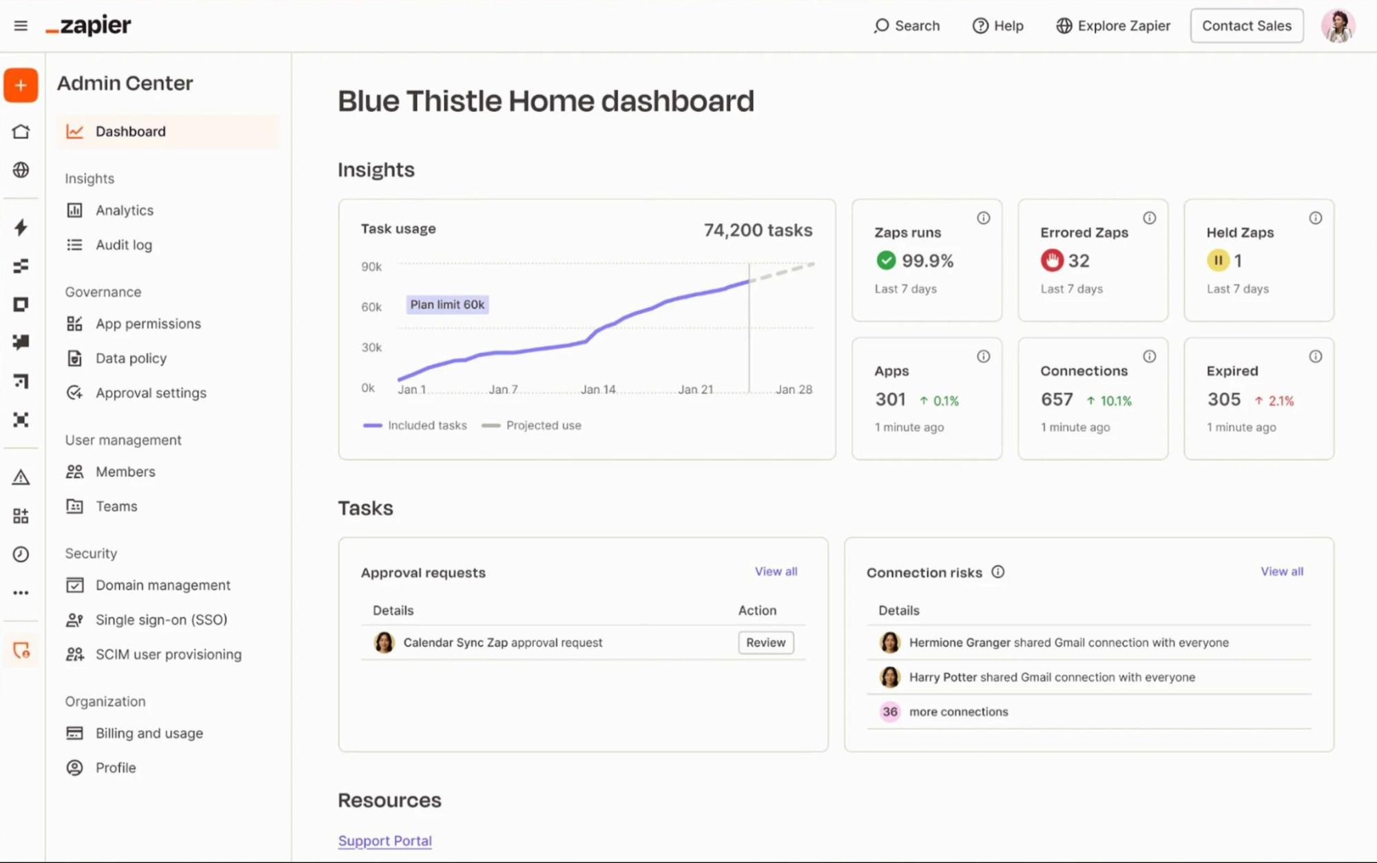The height and width of the screenshot is (863, 1377).
Task: Open the Help menu
Action: (997, 25)
